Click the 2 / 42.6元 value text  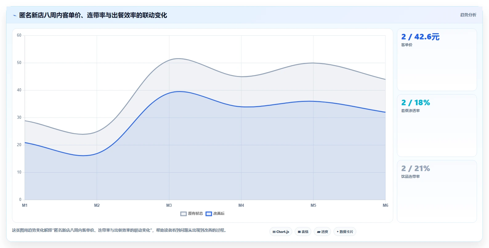pyautogui.click(x=420, y=37)
